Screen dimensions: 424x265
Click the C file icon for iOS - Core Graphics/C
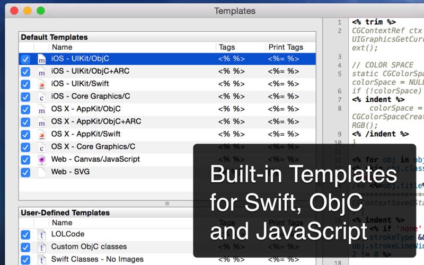[x=42, y=97]
